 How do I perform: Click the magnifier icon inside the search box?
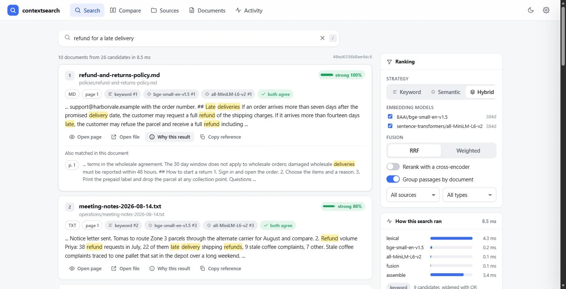click(68, 38)
